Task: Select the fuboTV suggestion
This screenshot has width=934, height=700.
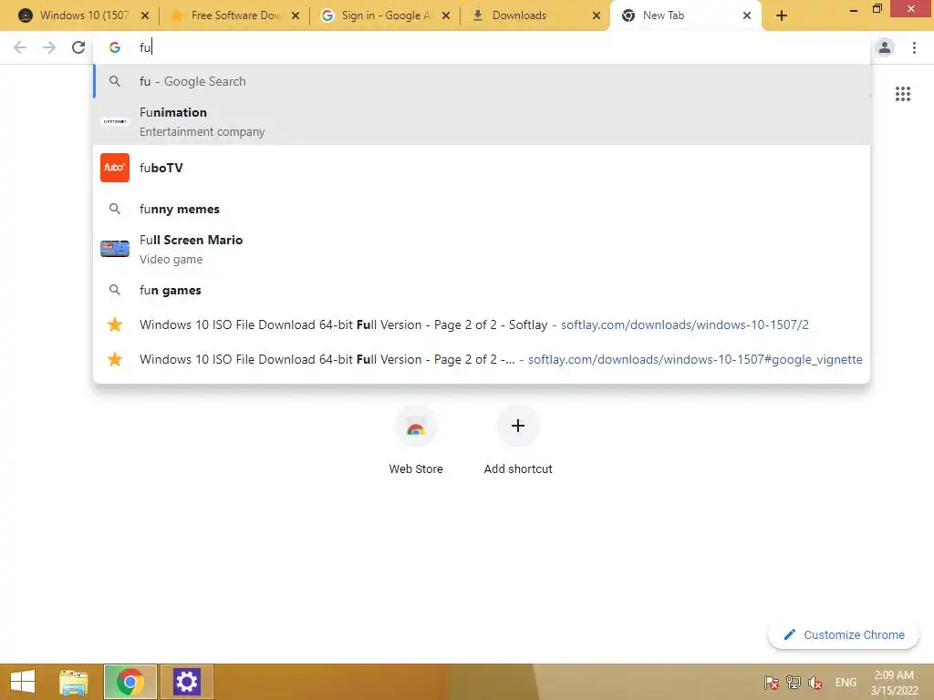Action: coord(482,168)
